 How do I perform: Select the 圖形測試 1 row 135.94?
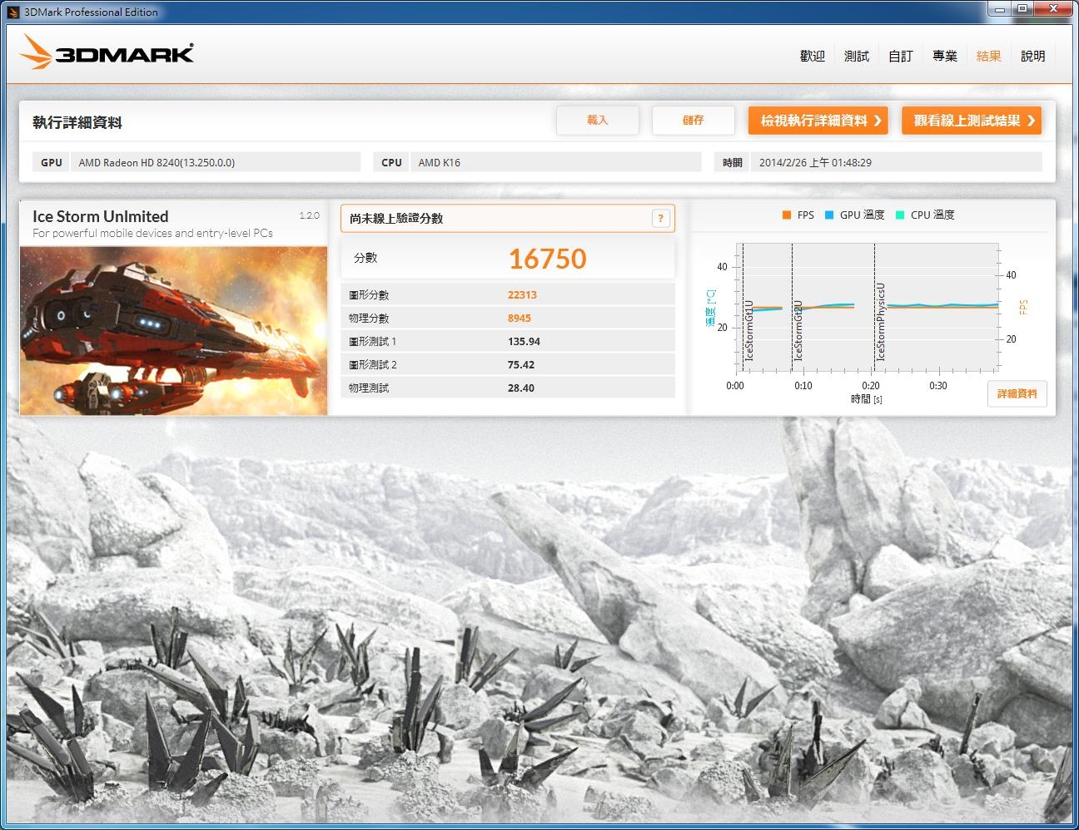(x=508, y=341)
